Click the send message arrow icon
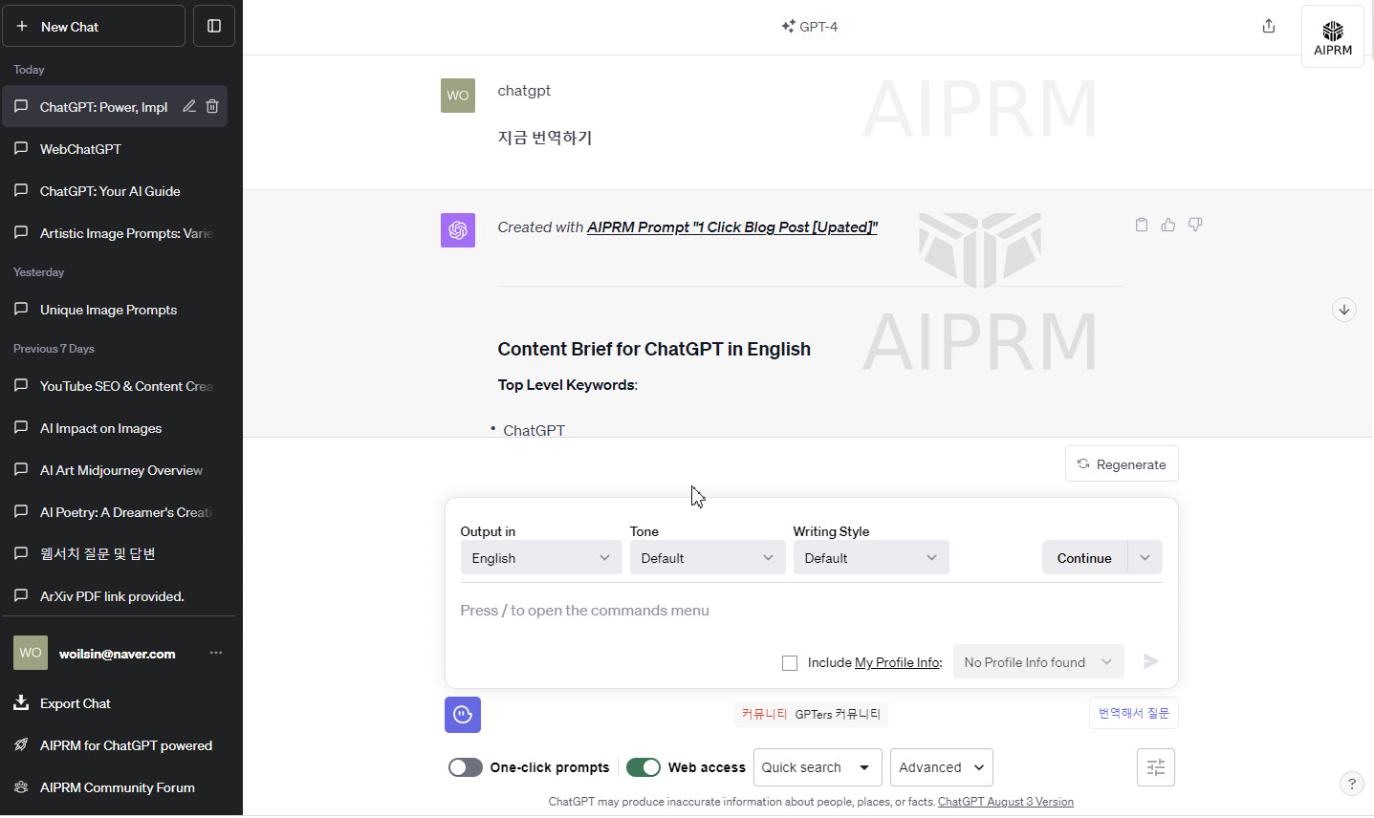Screen dimensions: 1374x818 click(x=1151, y=661)
